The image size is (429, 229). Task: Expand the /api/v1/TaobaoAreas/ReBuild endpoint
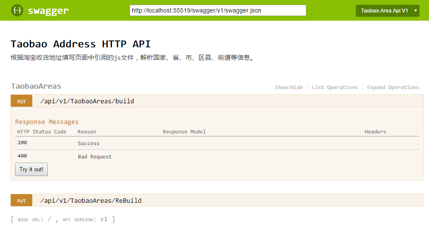coord(91,201)
